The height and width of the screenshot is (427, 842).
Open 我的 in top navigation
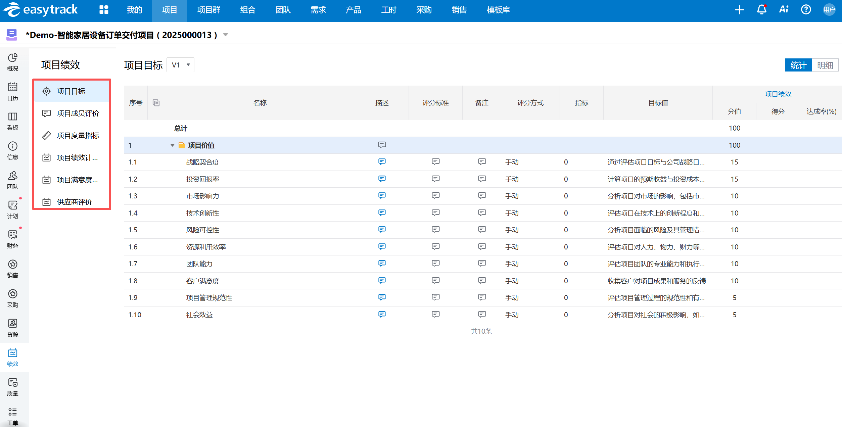point(134,10)
